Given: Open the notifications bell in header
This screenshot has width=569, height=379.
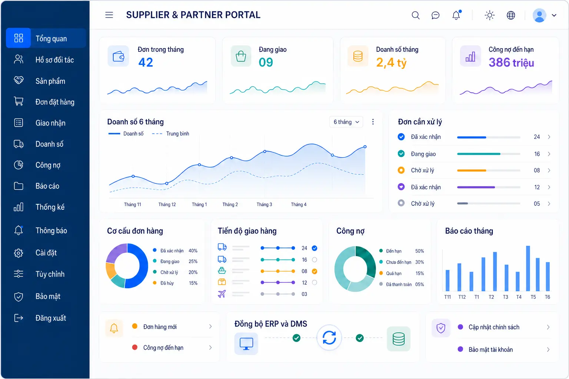Looking at the screenshot, I should point(456,15).
